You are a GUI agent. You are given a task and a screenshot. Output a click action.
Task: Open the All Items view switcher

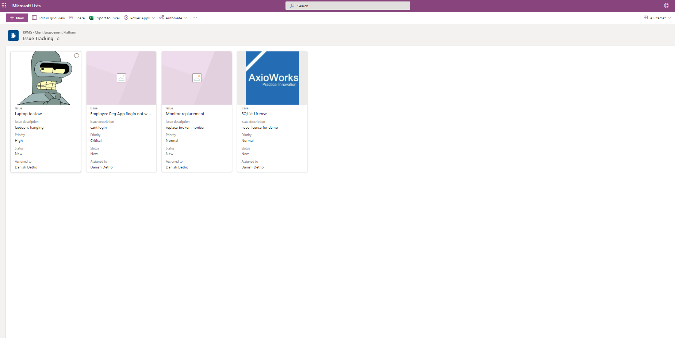(x=657, y=18)
